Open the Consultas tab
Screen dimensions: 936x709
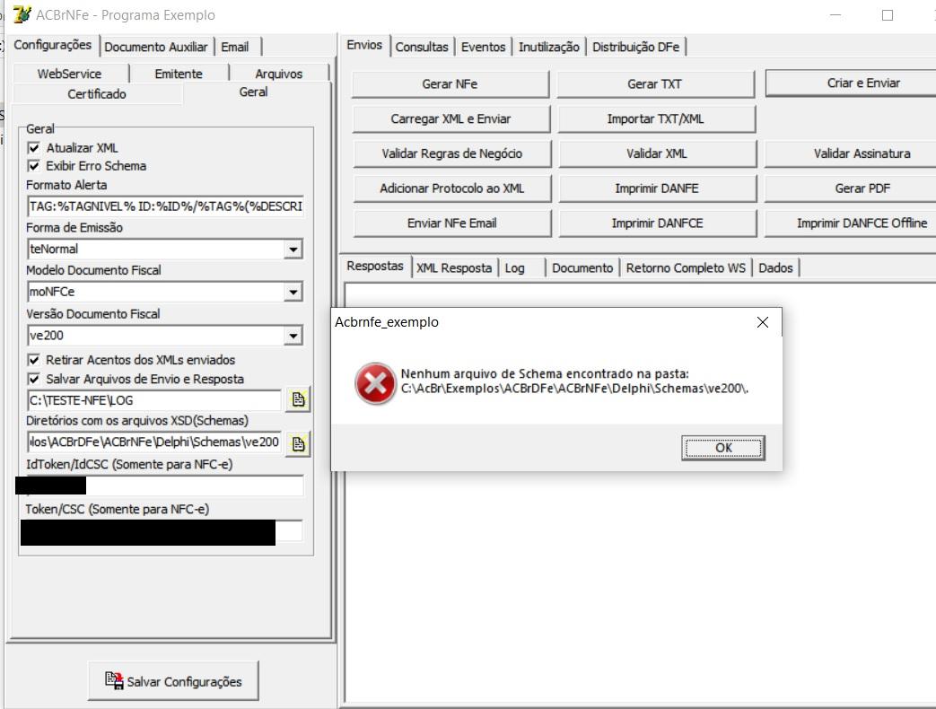422,48
